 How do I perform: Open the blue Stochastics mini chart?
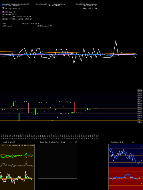126,155
